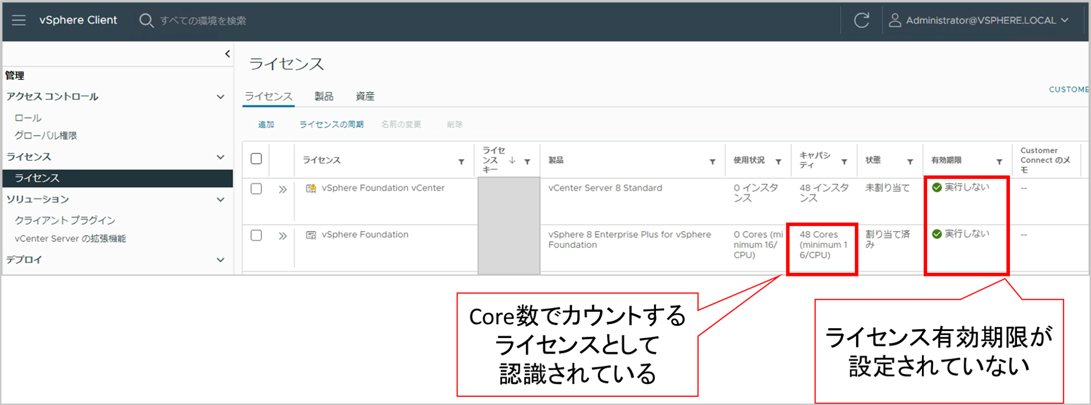Click the 48 インスタンス capacity cell
1091x405 pixels.
(824, 193)
